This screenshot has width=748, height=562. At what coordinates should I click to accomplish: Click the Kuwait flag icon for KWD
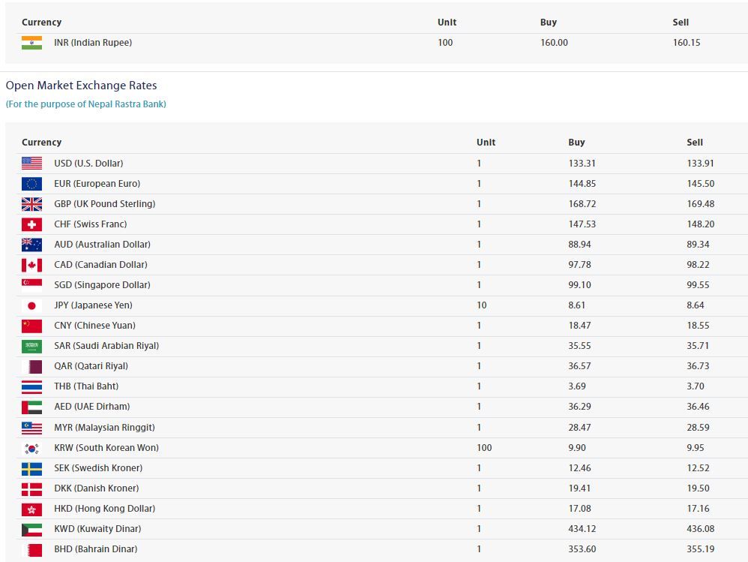31,529
